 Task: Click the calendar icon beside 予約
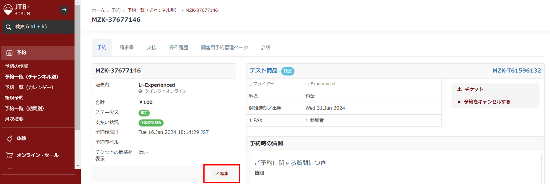(9, 53)
